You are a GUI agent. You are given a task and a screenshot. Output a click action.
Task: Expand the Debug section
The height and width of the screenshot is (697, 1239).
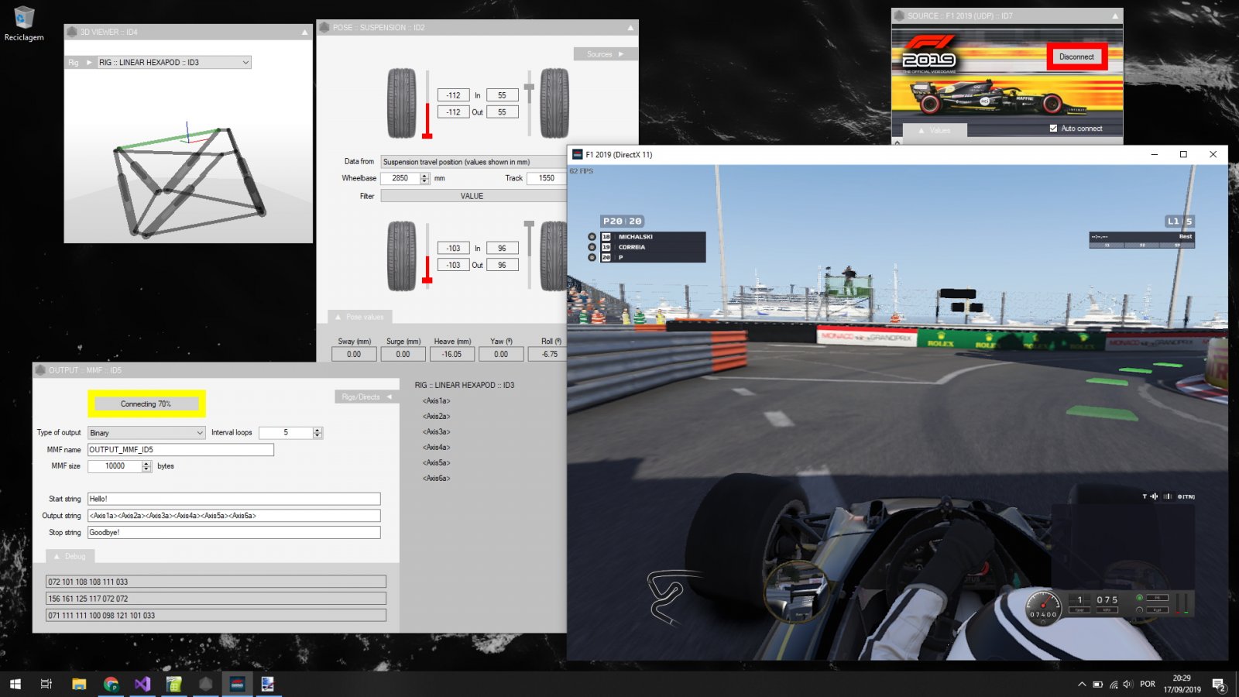[70, 556]
